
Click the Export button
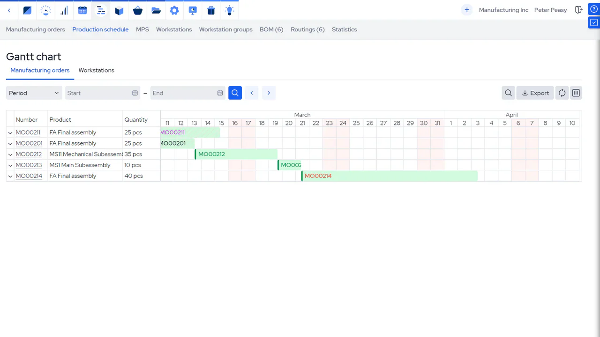[x=535, y=93]
